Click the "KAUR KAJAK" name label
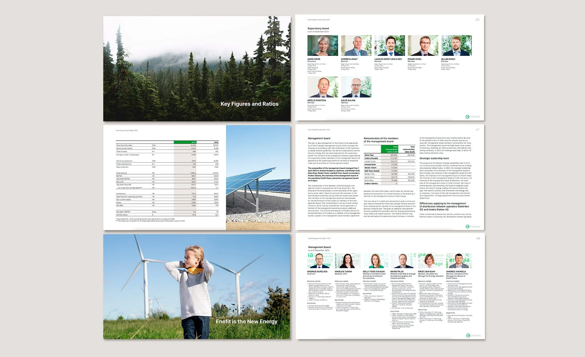 pyautogui.click(x=348, y=100)
